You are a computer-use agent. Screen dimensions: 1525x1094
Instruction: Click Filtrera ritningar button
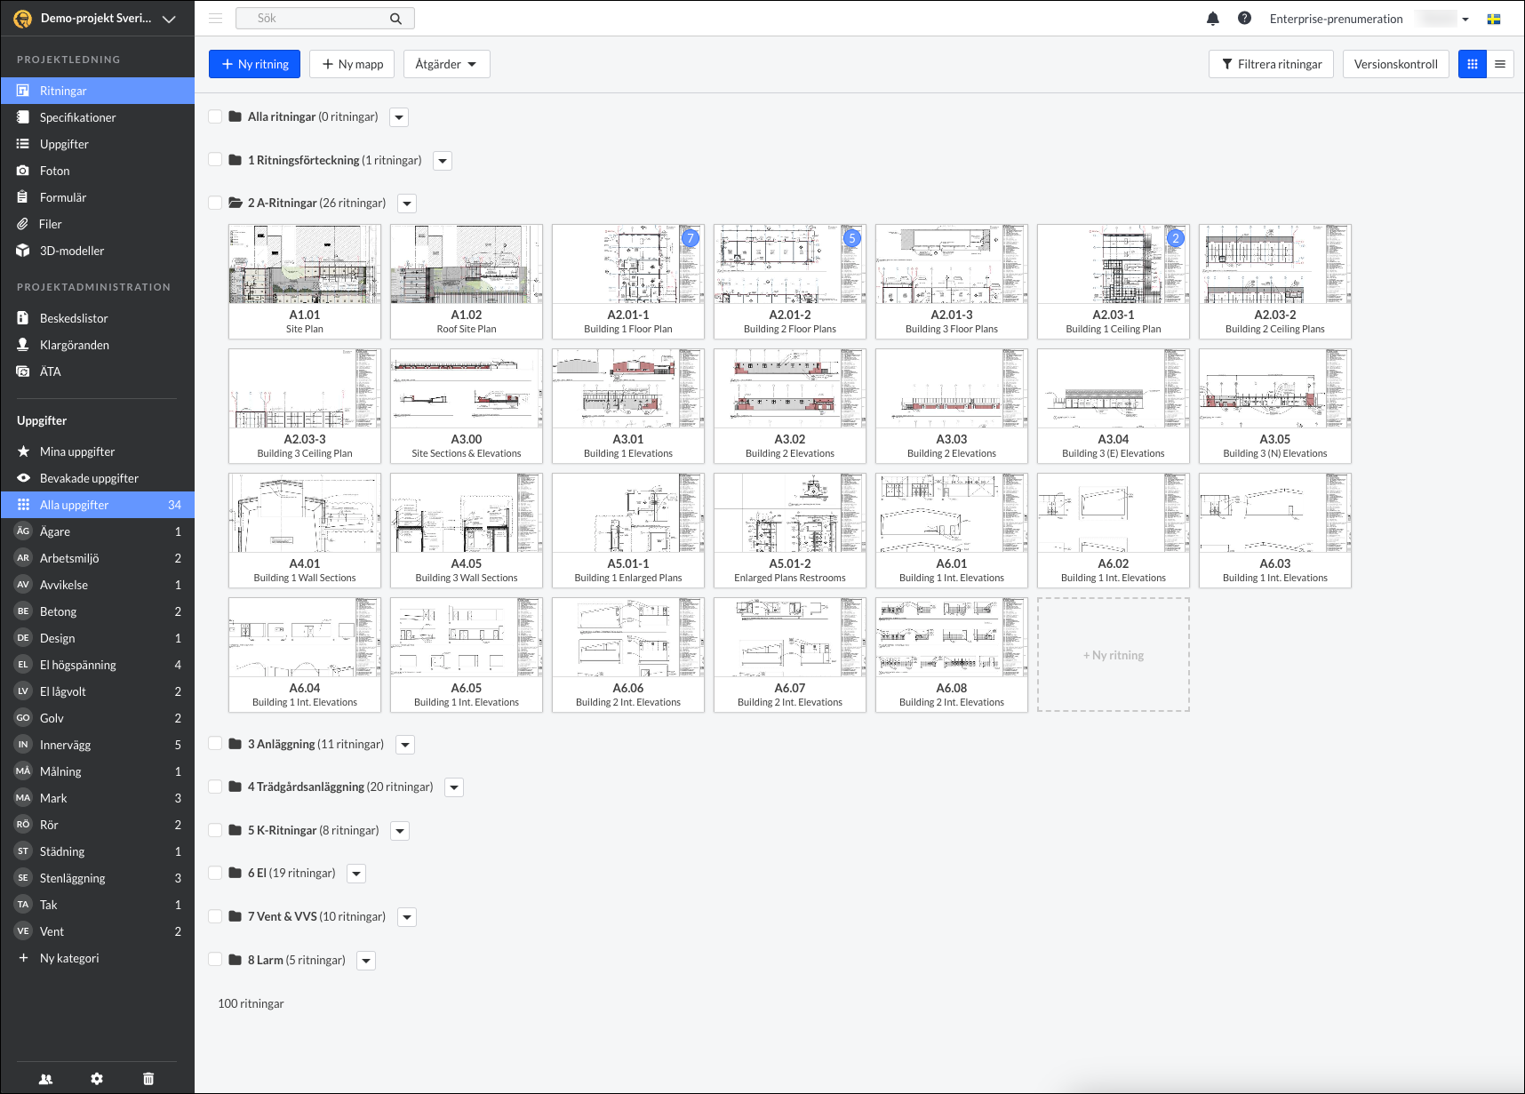(x=1271, y=64)
